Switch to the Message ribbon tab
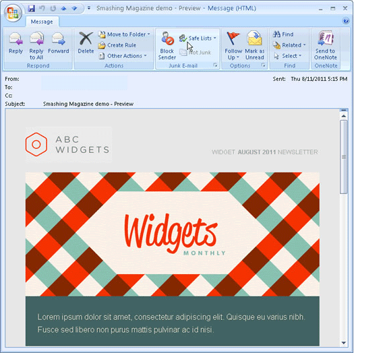 pos(42,22)
